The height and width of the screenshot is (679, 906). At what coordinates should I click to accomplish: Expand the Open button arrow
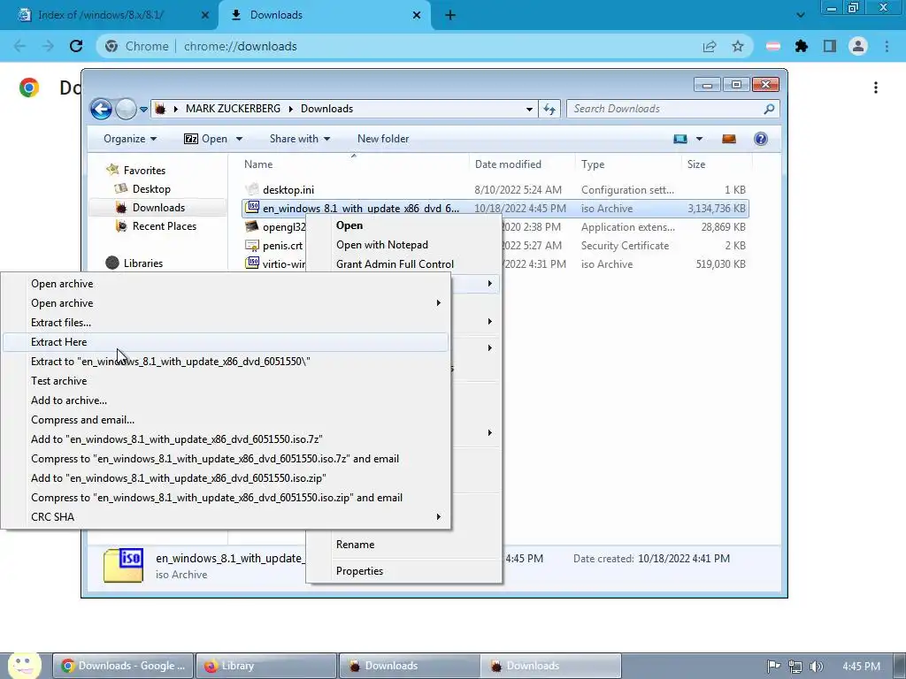(x=239, y=139)
